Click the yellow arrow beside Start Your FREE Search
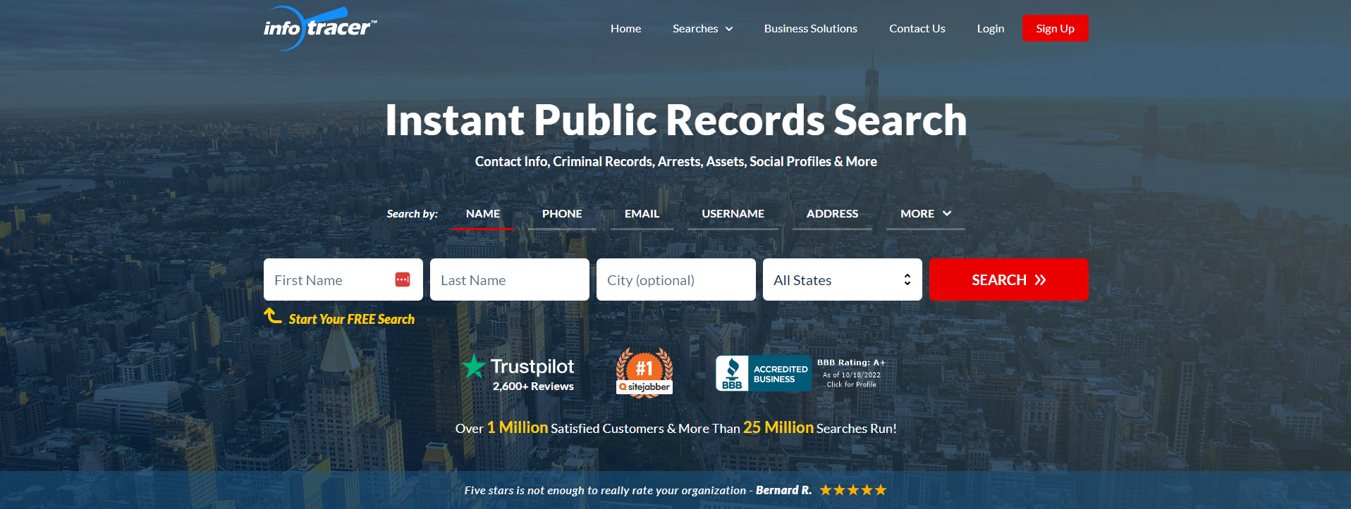 point(273,316)
